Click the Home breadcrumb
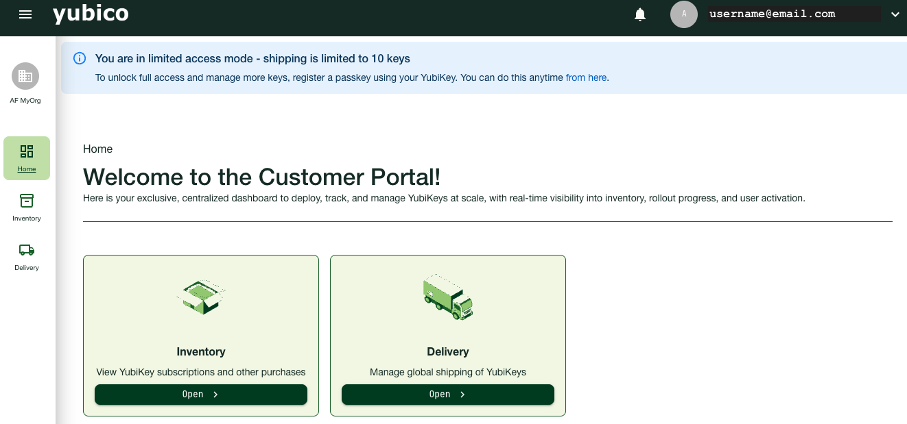 [x=97, y=149]
